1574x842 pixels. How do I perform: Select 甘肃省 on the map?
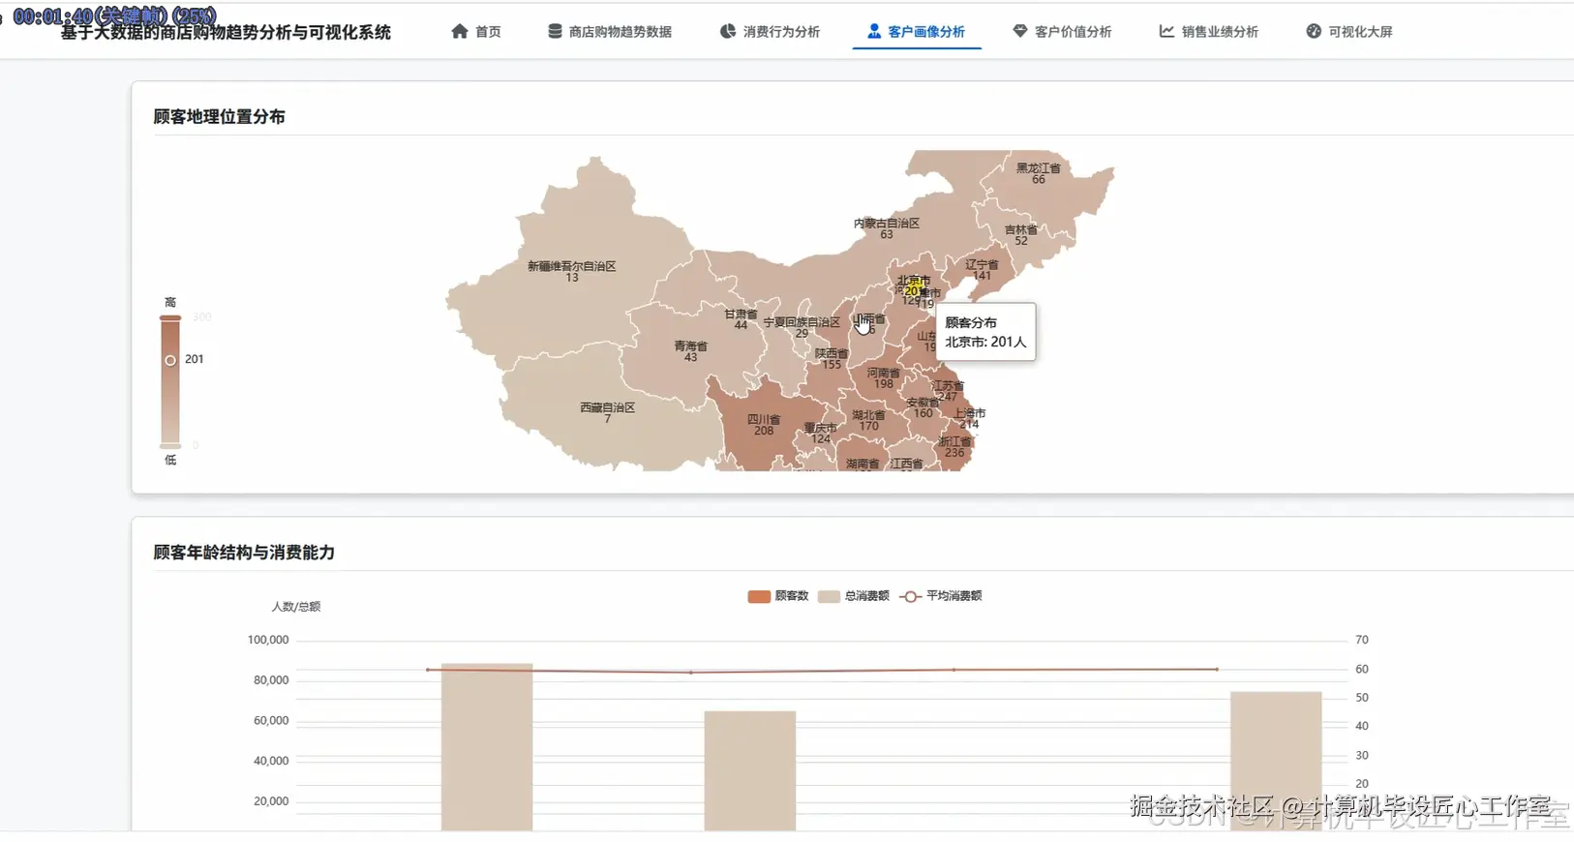tap(741, 319)
